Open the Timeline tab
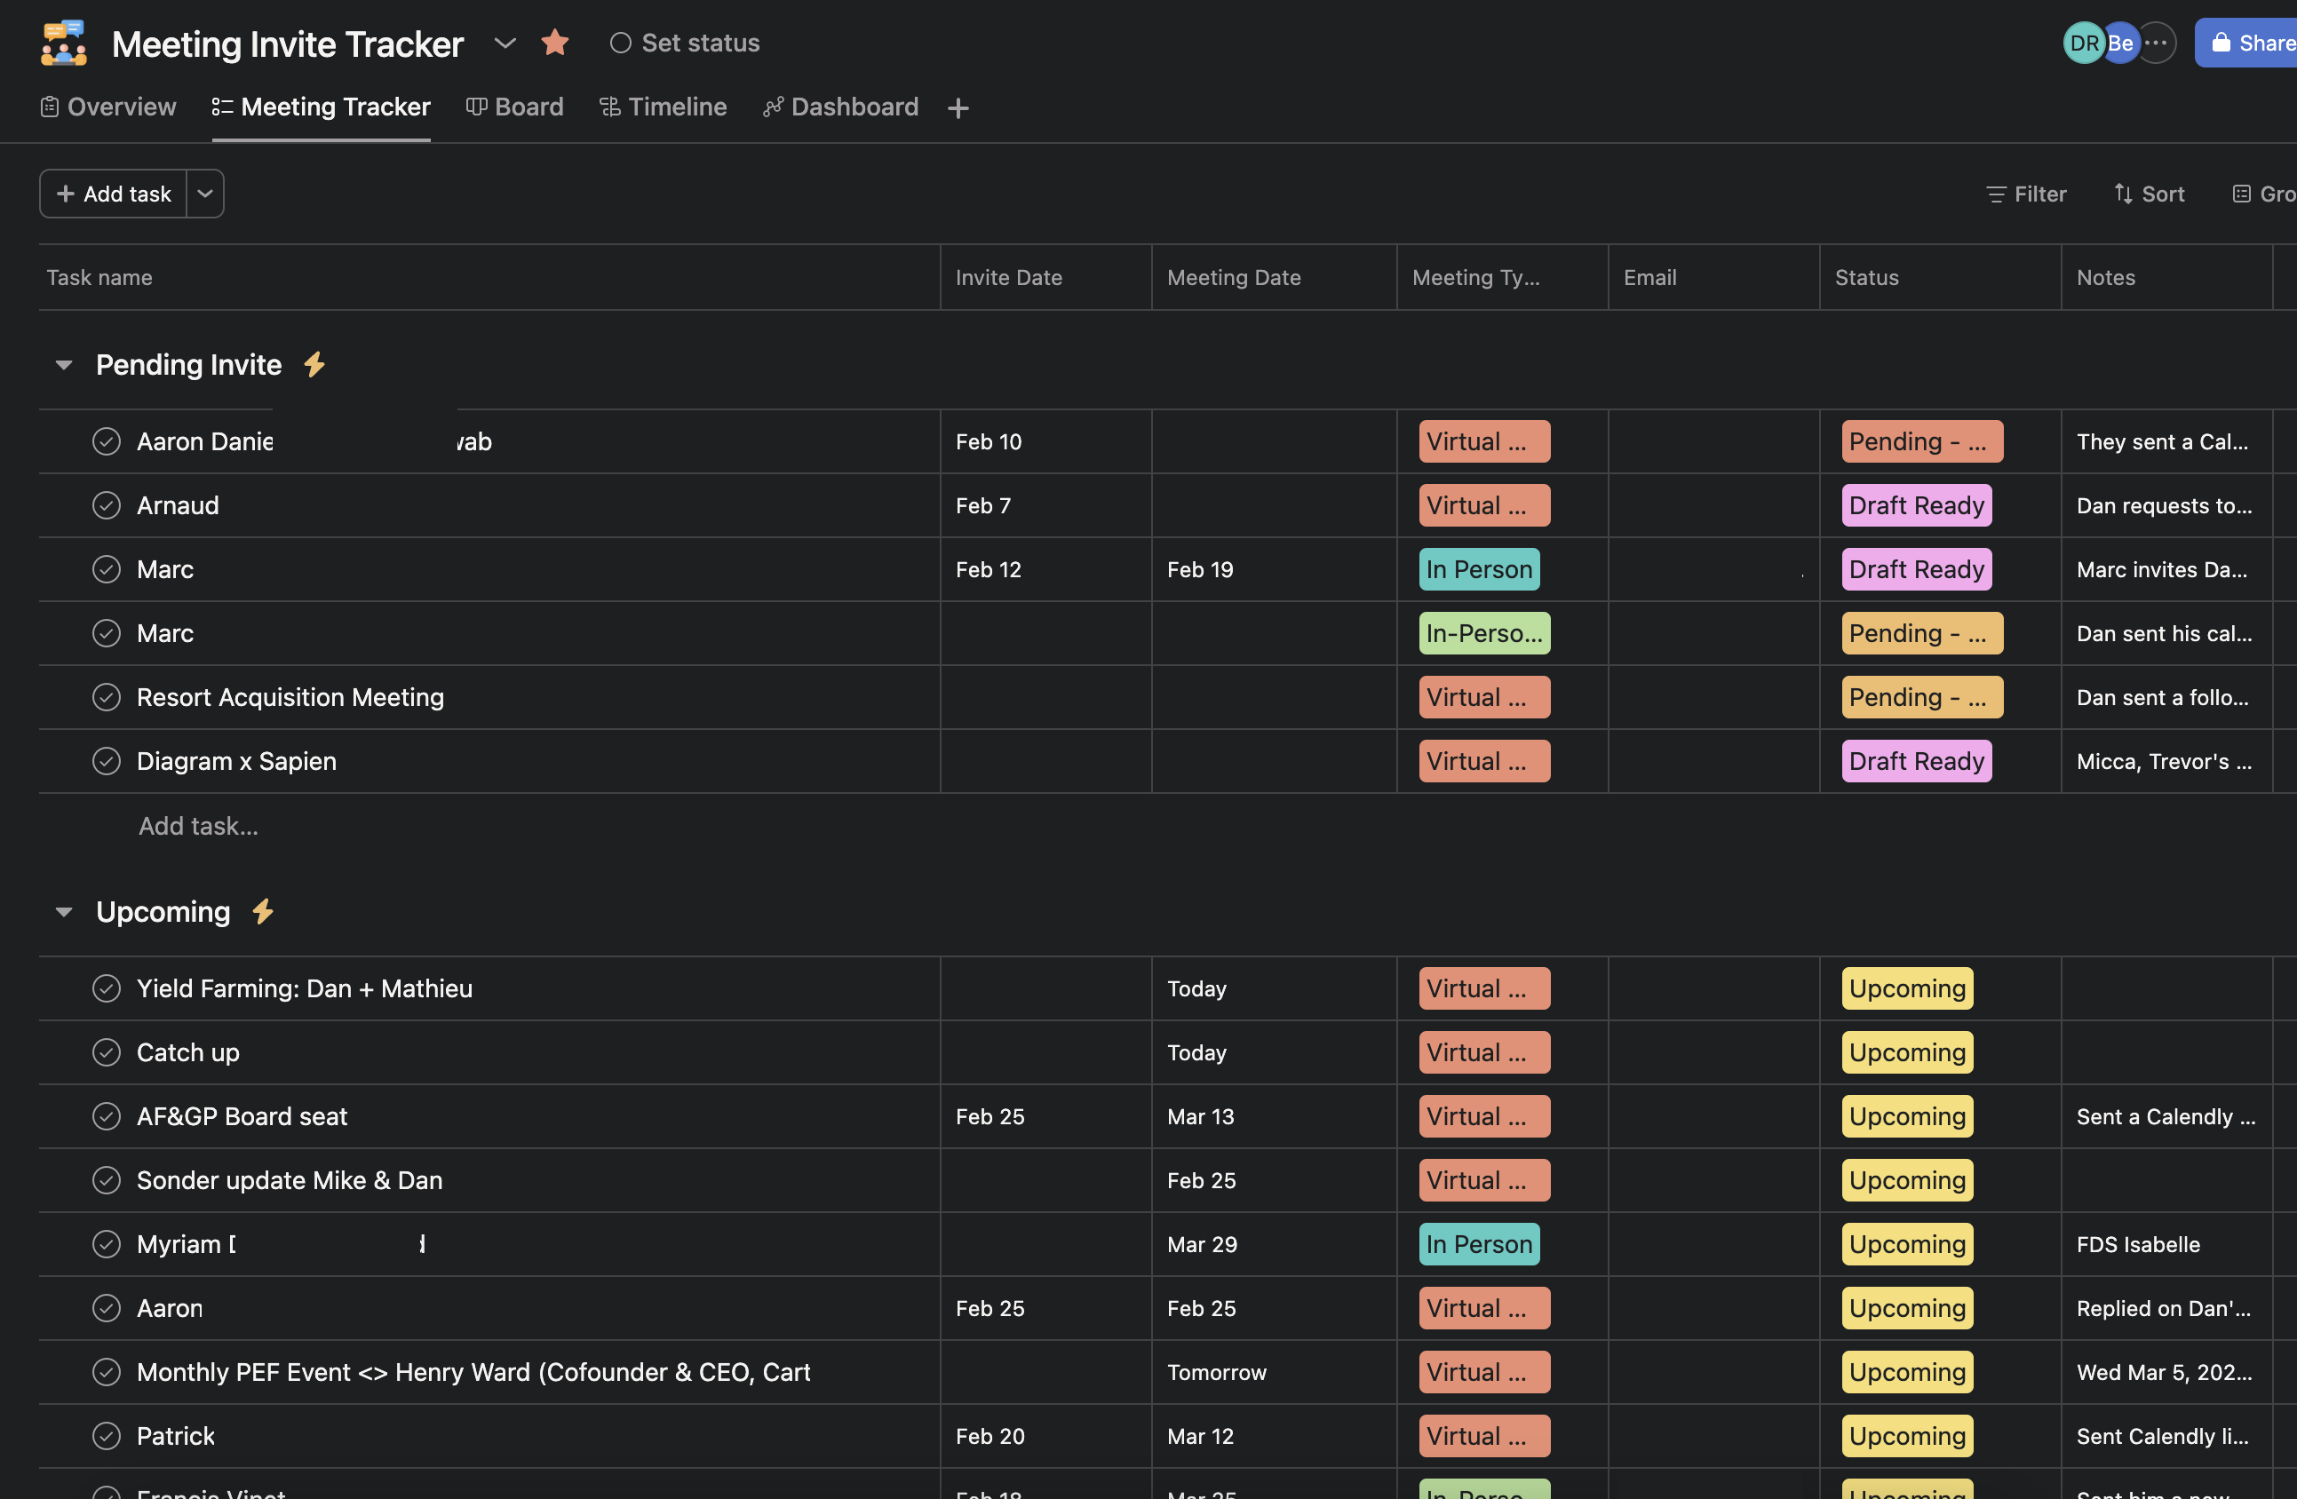This screenshot has height=1499, width=2297. [663, 107]
